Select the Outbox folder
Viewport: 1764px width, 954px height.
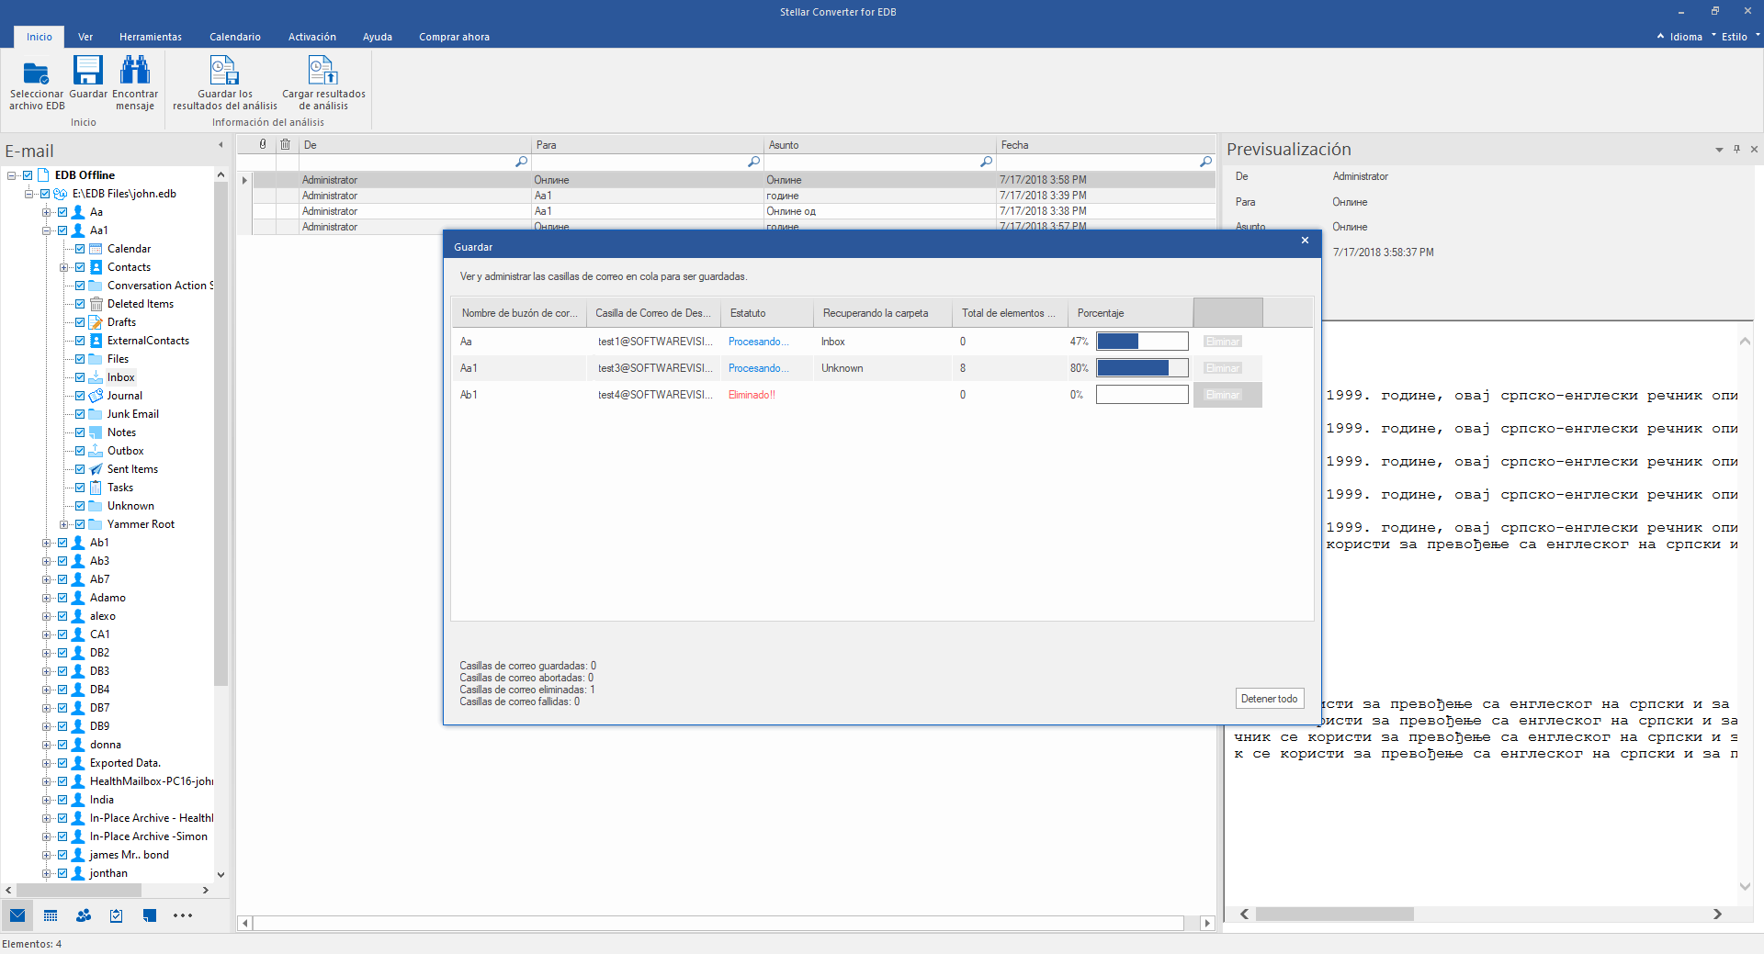pyautogui.click(x=125, y=451)
